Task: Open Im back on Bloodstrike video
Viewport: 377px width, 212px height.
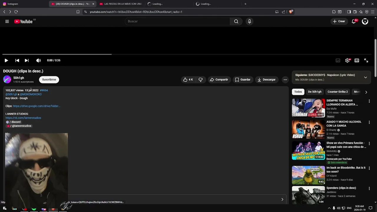Action: 308,175
